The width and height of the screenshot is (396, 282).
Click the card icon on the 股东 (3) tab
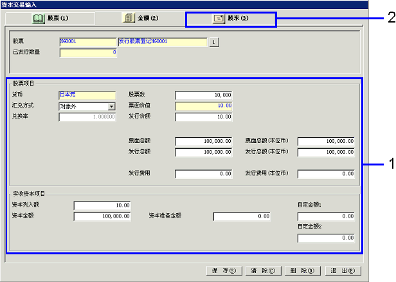click(x=219, y=18)
